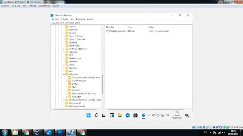
Task: Select the REG_SZ type cell
Action: [x=131, y=31]
